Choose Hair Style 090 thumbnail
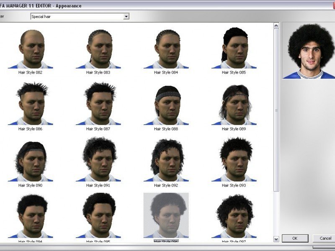This screenshot has height=251, width=335. 31,161
